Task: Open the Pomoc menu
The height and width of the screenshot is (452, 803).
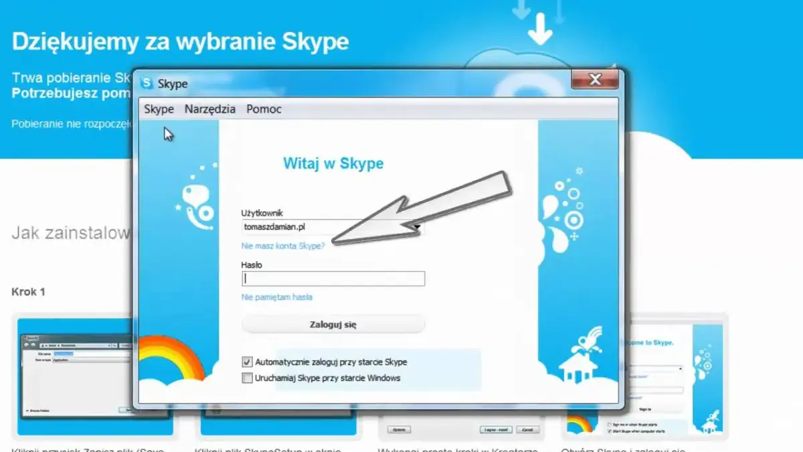Action: [263, 108]
